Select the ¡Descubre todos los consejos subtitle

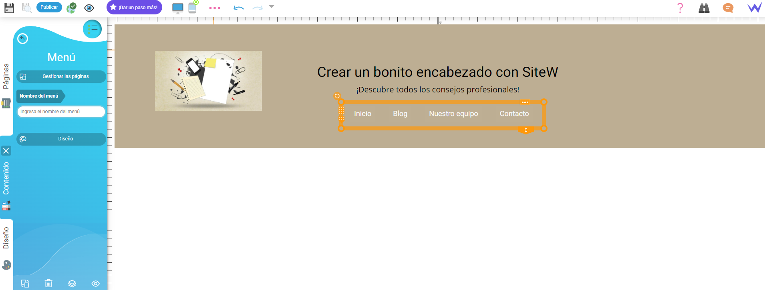point(437,90)
